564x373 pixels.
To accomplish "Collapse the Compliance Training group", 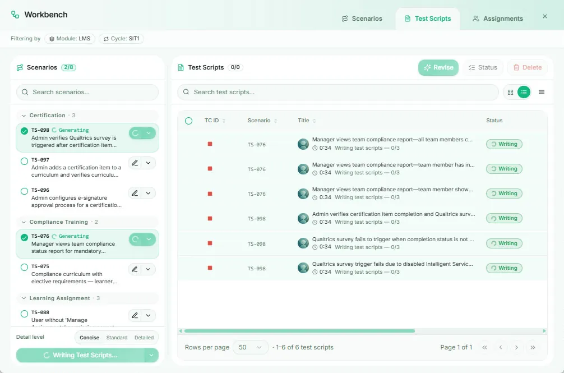I will tap(24, 222).
